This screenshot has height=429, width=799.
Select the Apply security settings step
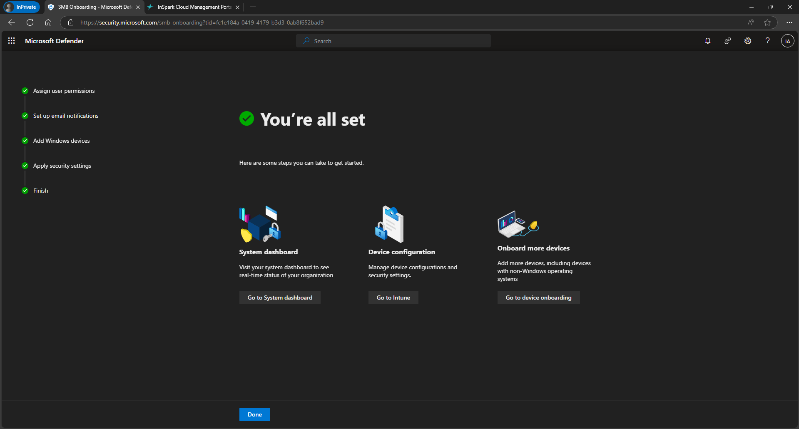pos(62,166)
